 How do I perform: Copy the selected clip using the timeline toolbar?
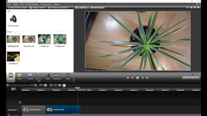point(60,85)
